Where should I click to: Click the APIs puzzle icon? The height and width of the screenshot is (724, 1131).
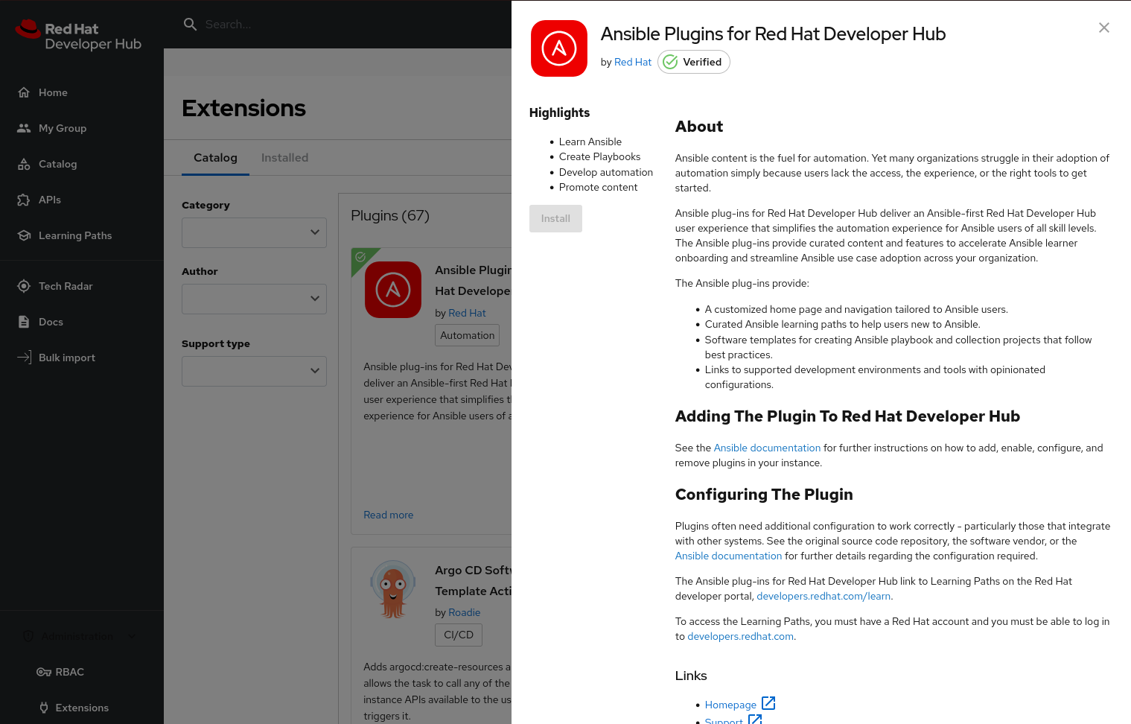[x=24, y=200]
